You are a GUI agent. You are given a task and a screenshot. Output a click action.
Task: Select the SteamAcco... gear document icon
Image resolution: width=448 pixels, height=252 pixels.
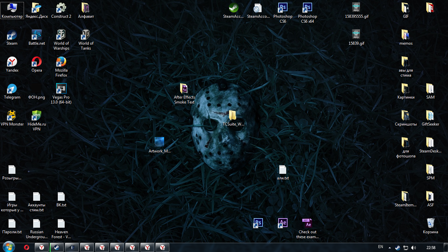pyautogui.click(x=258, y=11)
